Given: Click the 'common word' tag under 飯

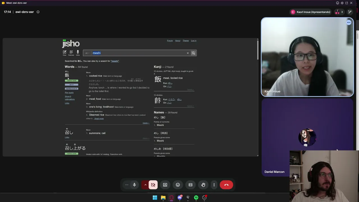Looking at the screenshot, I should (x=72, y=81).
